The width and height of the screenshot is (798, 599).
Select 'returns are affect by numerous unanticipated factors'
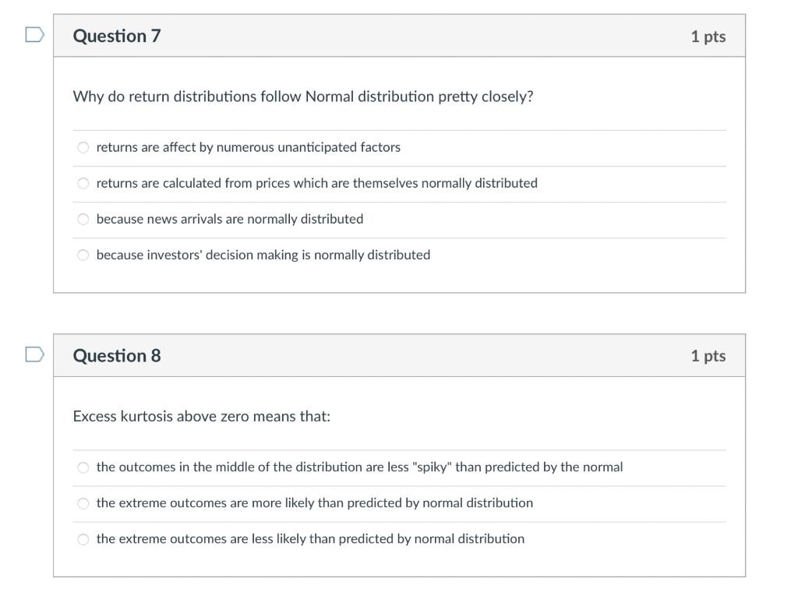83,146
